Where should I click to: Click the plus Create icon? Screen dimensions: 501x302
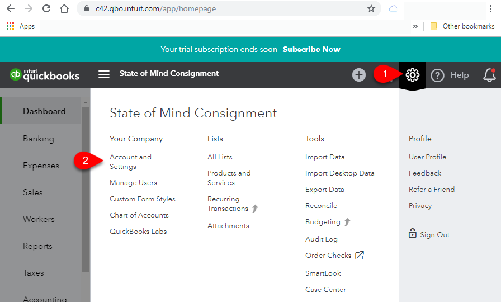359,75
